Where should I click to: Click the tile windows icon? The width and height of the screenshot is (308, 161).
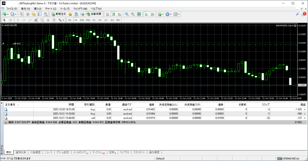coord(139,14)
